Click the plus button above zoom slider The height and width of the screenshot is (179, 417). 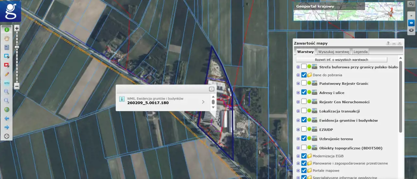17,28
